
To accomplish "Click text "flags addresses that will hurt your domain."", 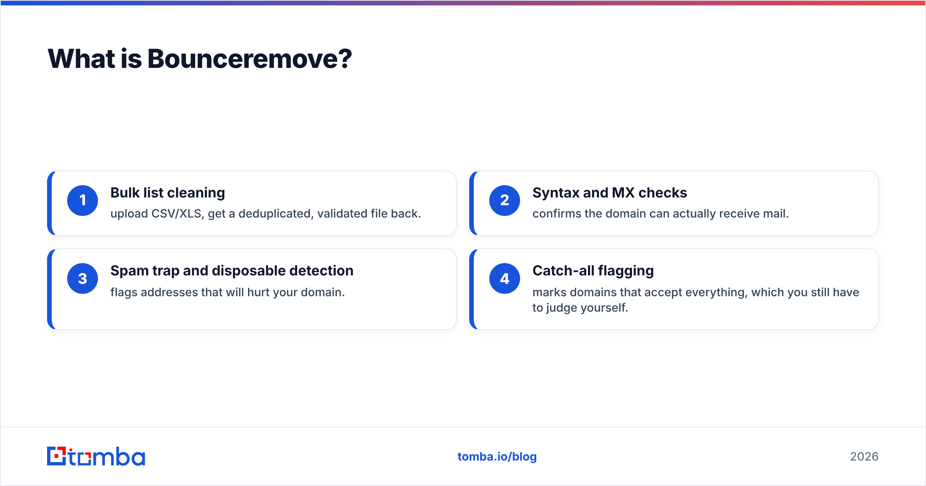I will (228, 292).
